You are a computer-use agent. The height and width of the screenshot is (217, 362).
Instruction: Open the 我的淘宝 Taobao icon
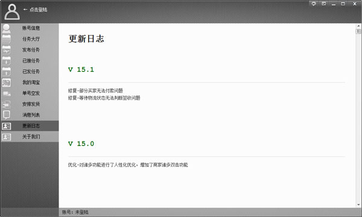tap(6, 83)
